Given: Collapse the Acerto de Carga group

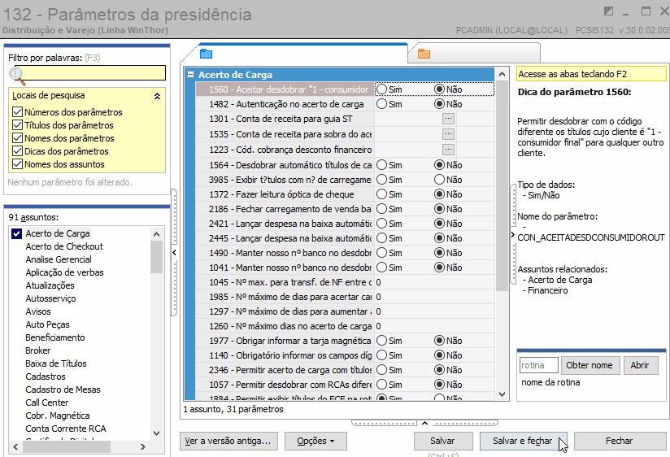Looking at the screenshot, I should pos(190,74).
